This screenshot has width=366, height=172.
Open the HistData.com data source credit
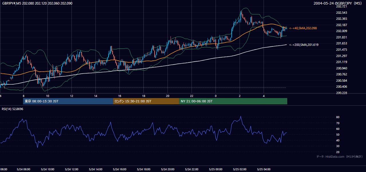click(x=339, y=157)
